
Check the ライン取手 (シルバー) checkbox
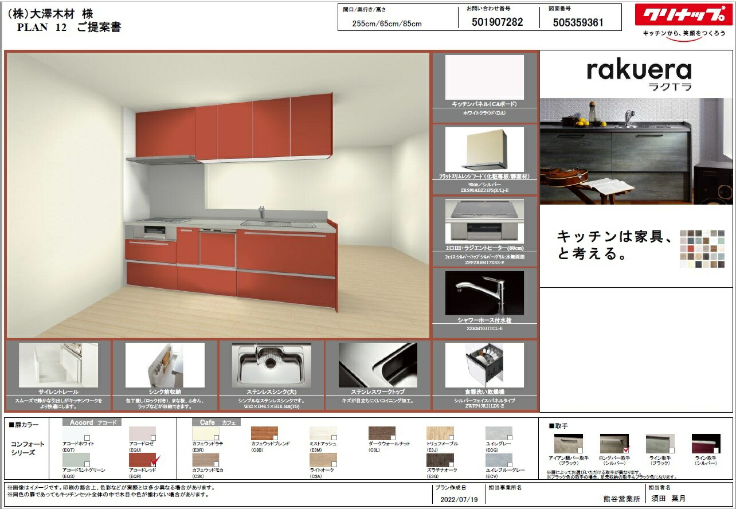[x=717, y=451]
